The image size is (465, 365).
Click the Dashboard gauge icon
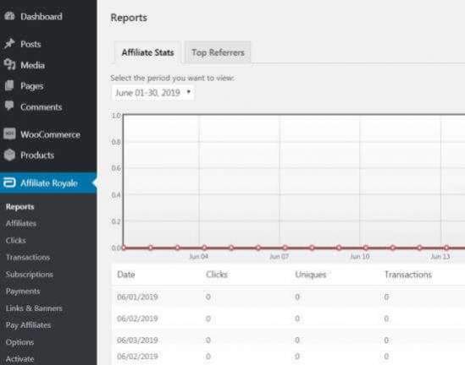pyautogui.click(x=9, y=16)
